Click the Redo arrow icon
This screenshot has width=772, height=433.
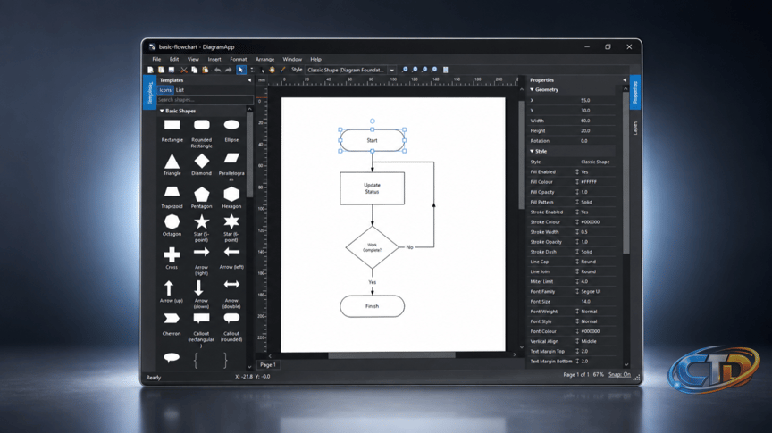228,70
